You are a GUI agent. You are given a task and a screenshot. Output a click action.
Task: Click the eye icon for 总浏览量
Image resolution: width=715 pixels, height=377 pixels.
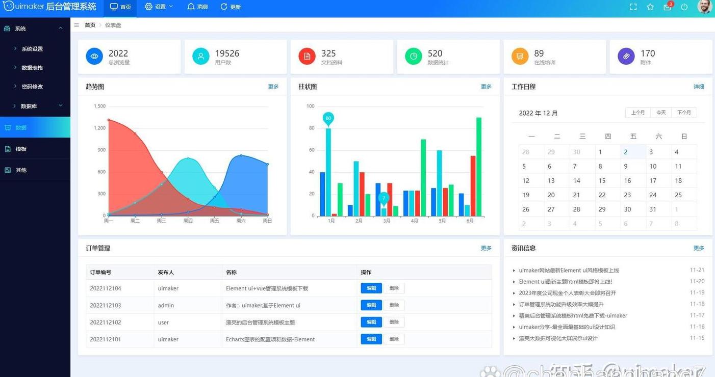click(x=94, y=56)
